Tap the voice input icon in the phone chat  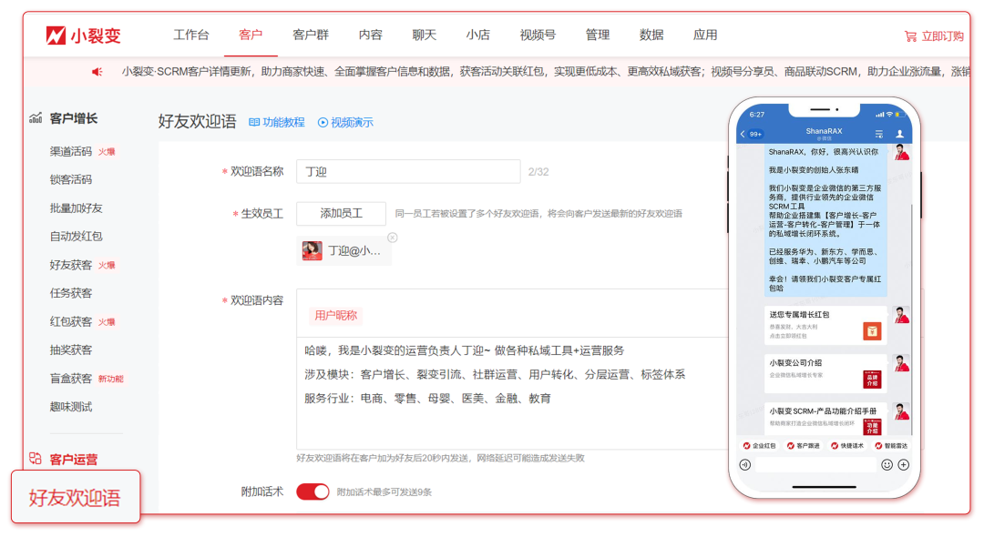(x=745, y=464)
